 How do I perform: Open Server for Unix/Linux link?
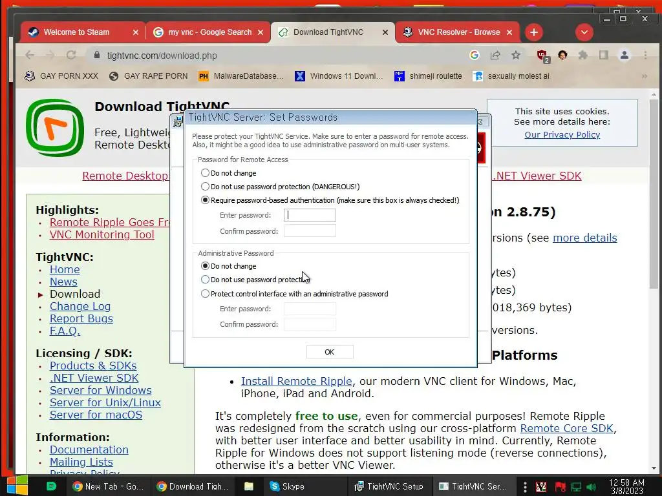[x=105, y=402]
